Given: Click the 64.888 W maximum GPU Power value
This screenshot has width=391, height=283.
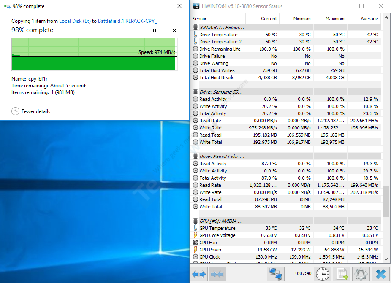Looking at the screenshot, I should [x=335, y=249].
